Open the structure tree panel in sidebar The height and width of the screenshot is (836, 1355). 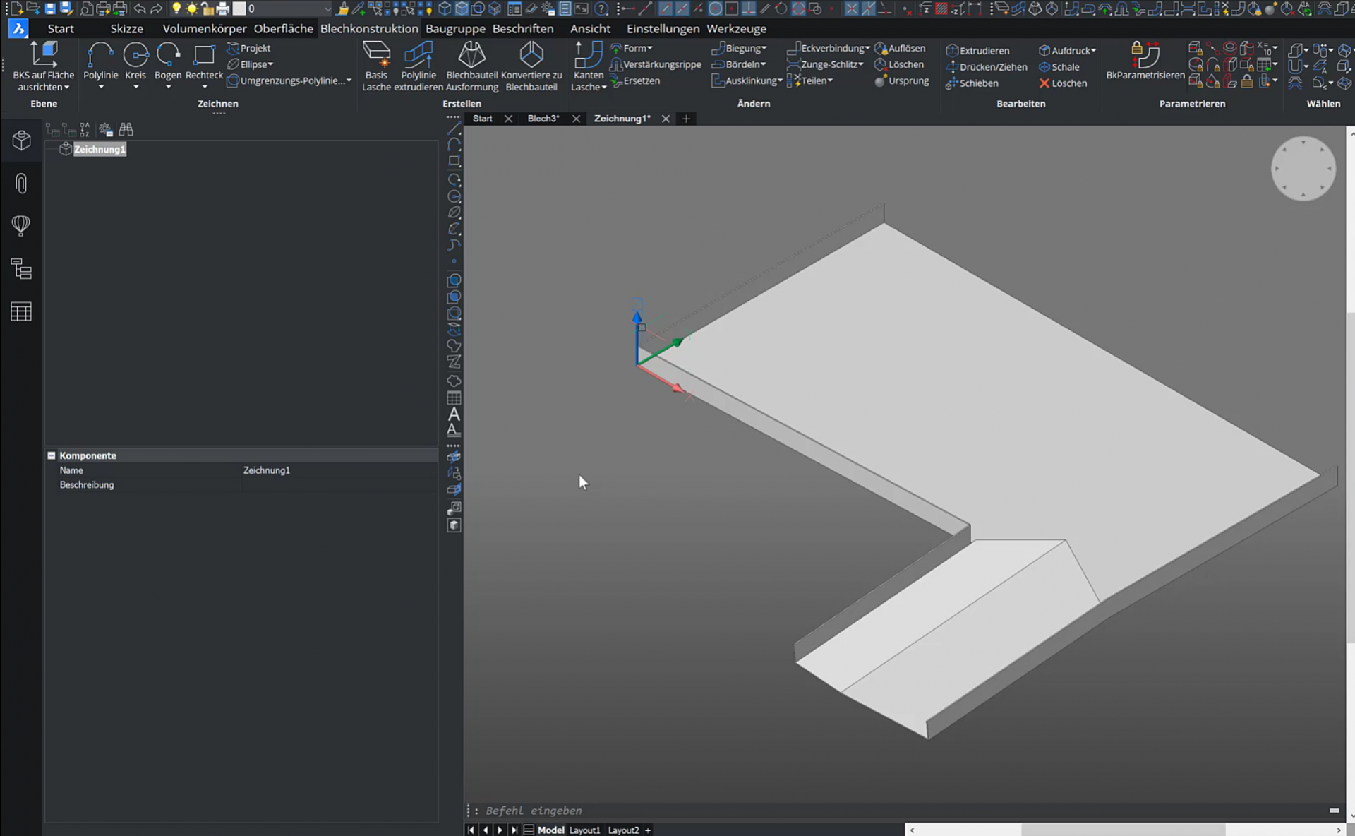pyautogui.click(x=21, y=269)
